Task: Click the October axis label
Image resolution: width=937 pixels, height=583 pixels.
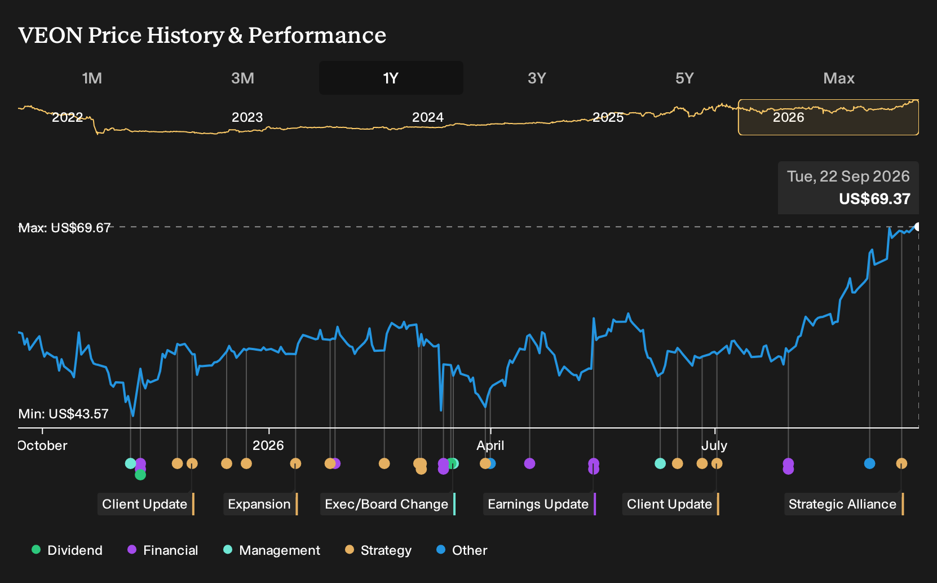Action: coord(43,445)
